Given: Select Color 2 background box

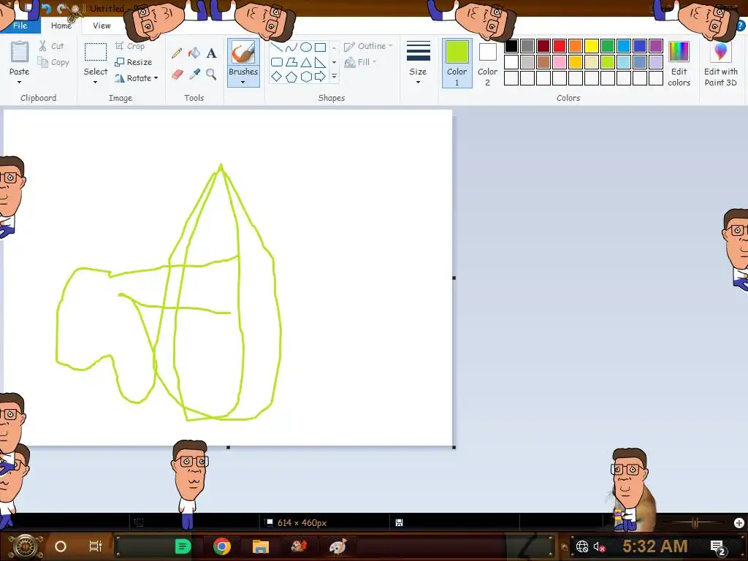Looking at the screenshot, I should 487,63.
